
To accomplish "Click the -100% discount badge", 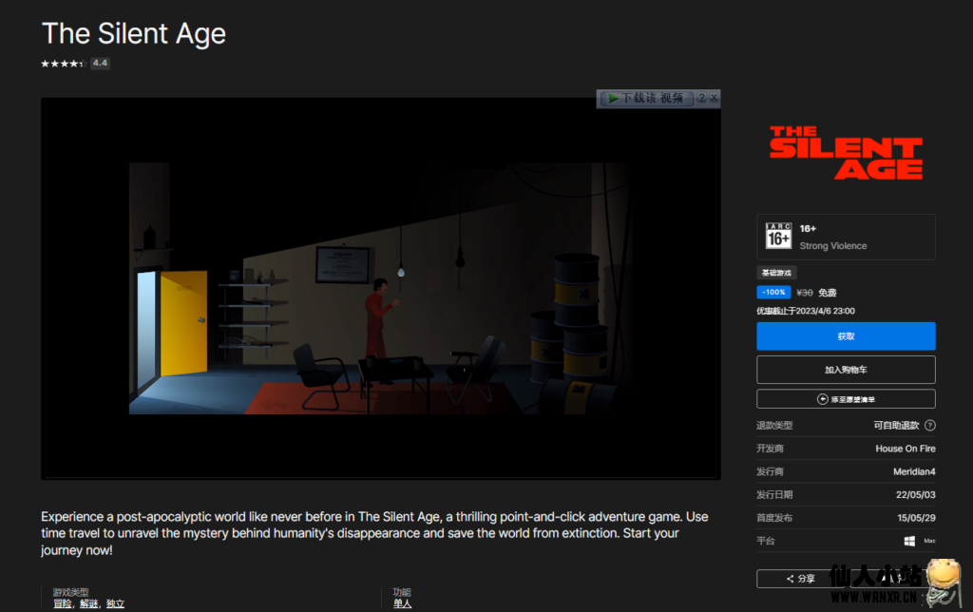I will click(773, 293).
